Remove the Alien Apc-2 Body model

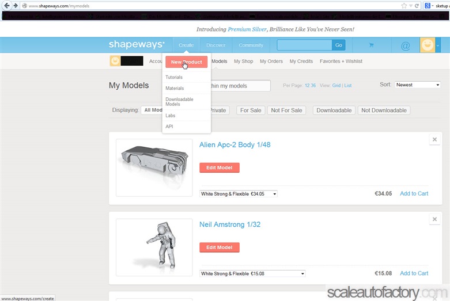click(x=434, y=139)
